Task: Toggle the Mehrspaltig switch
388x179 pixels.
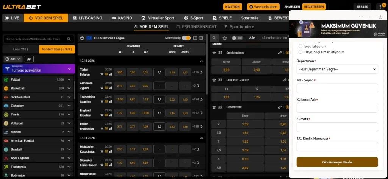Action: (186, 38)
